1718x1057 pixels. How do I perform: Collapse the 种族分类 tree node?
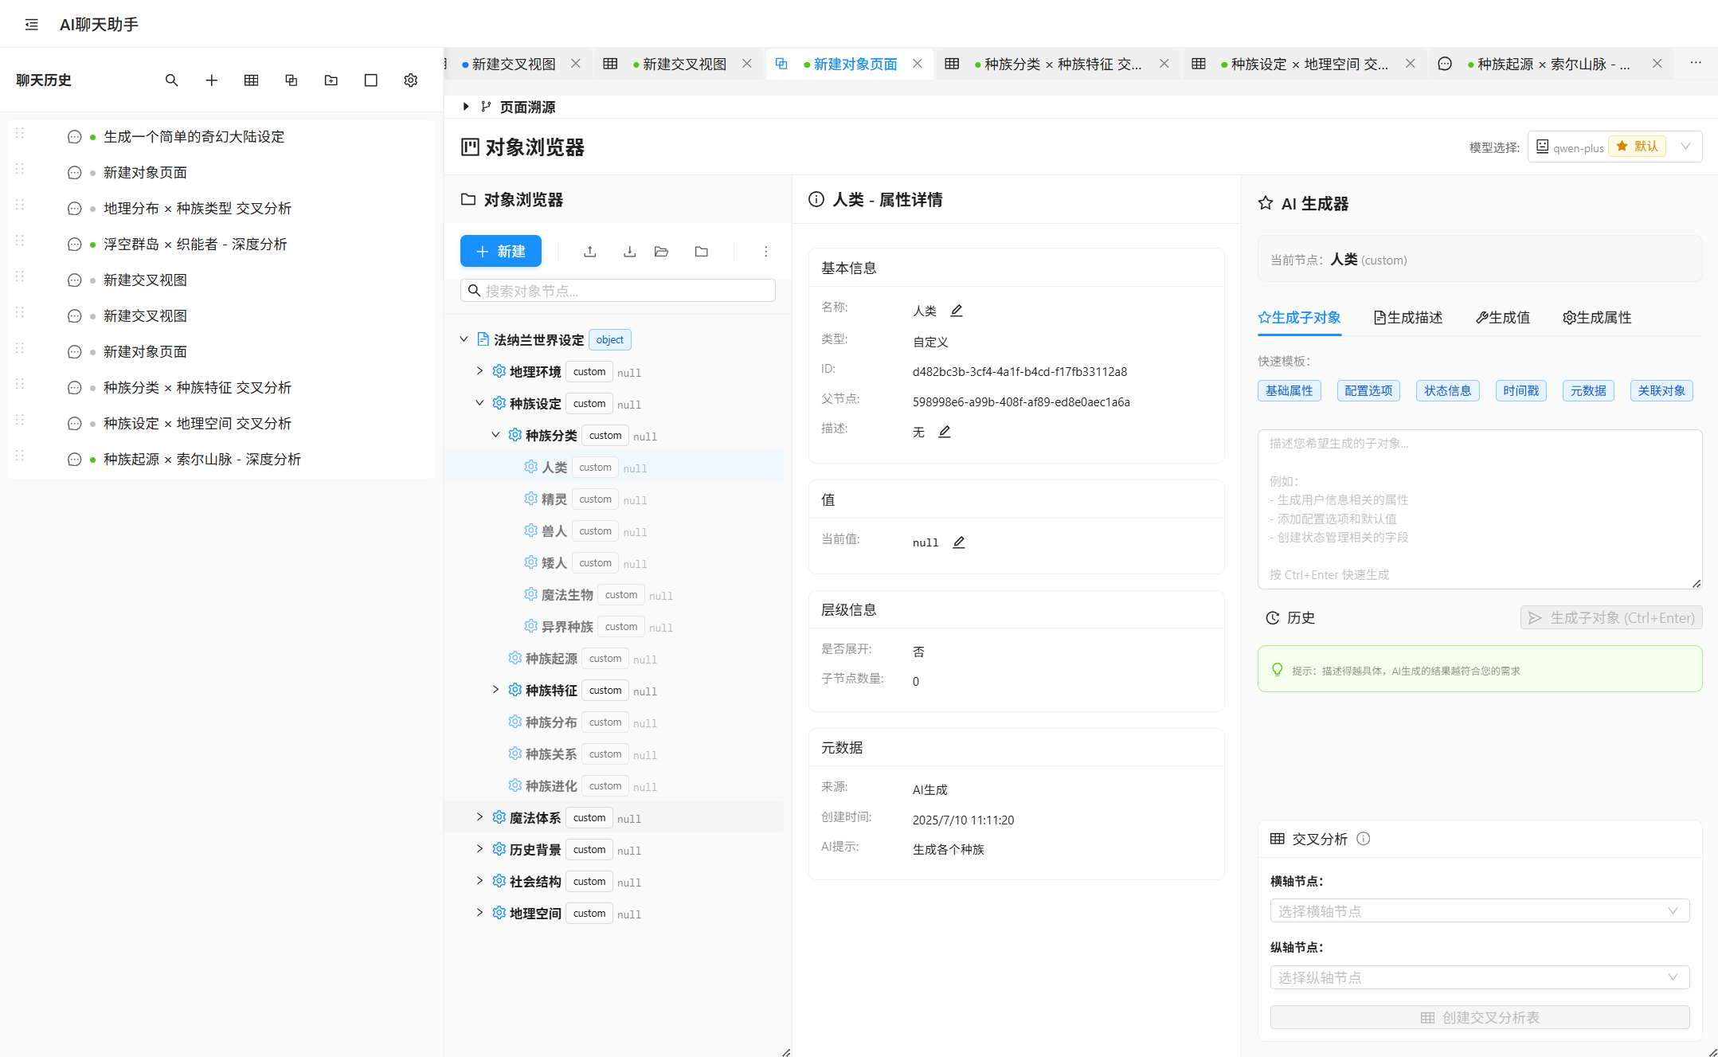click(496, 434)
